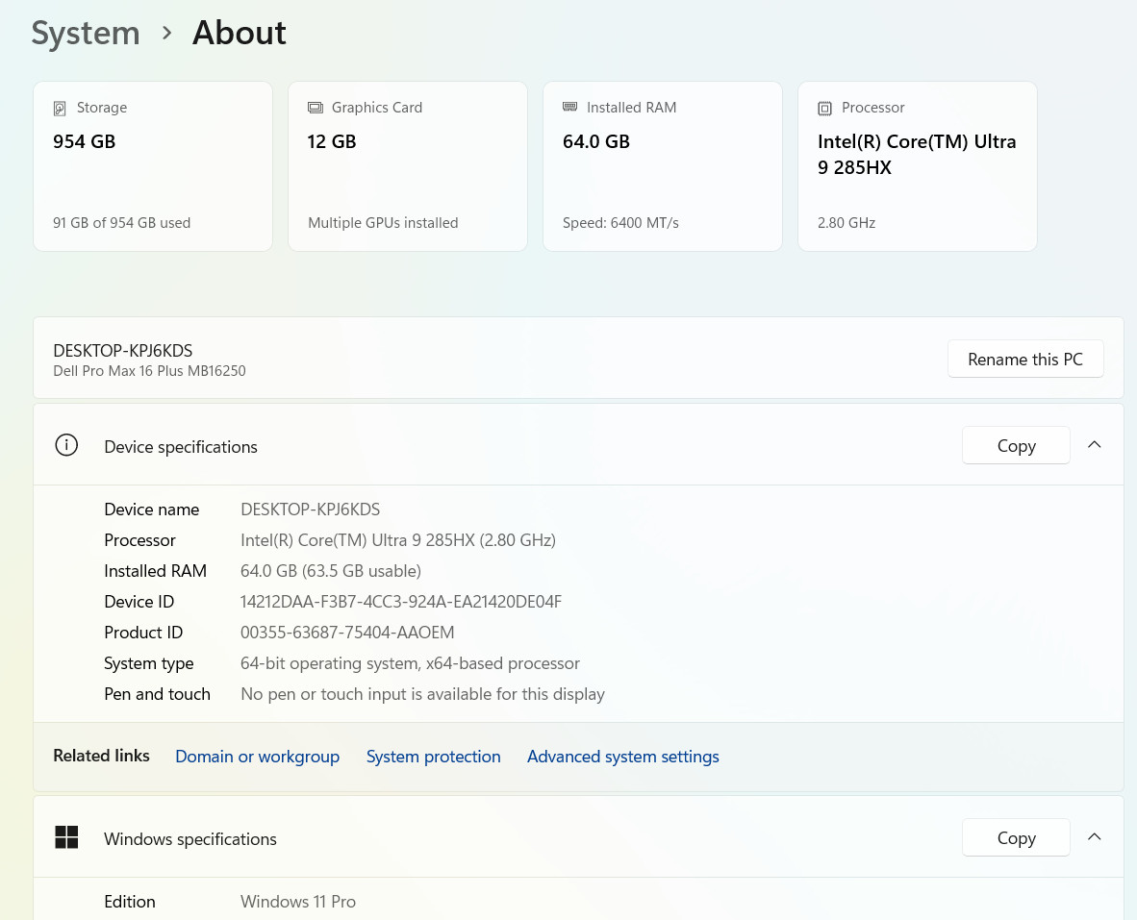Select the Product ID value 00355-63687-75404-AAOEM
This screenshot has width=1137, height=920.
click(347, 633)
